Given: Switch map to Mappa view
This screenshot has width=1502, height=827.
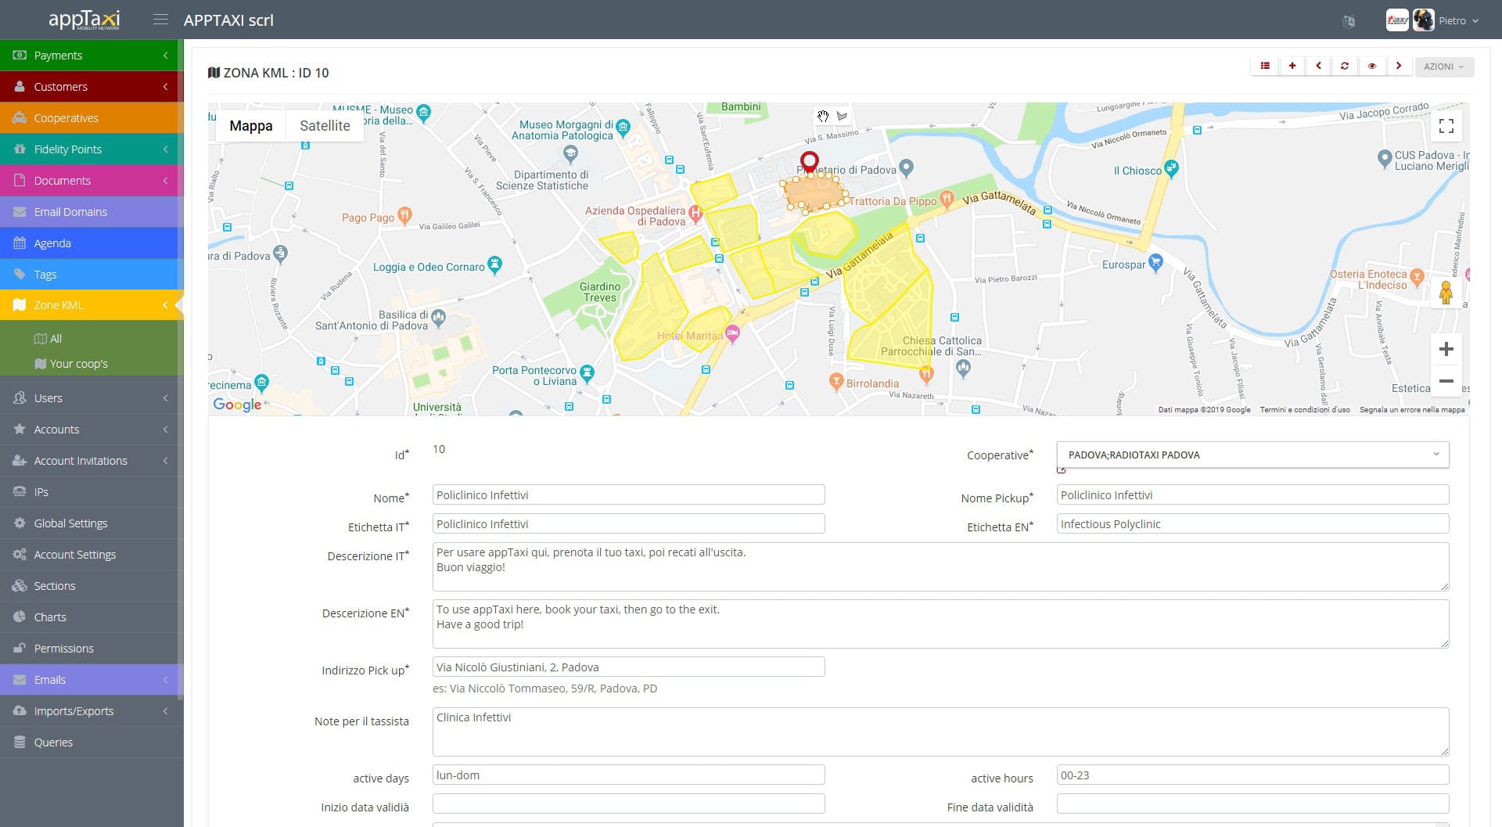Looking at the screenshot, I should click(x=251, y=126).
